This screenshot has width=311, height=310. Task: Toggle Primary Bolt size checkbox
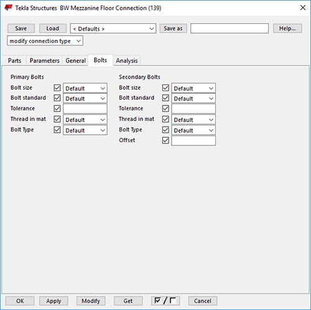click(57, 88)
